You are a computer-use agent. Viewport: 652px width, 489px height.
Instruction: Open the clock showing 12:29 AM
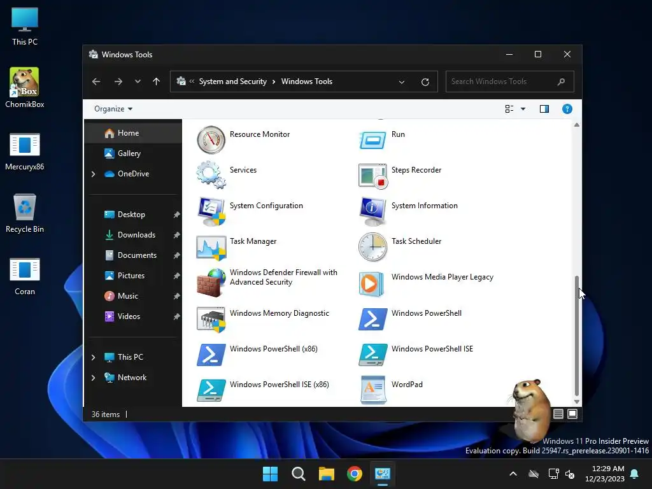605,474
